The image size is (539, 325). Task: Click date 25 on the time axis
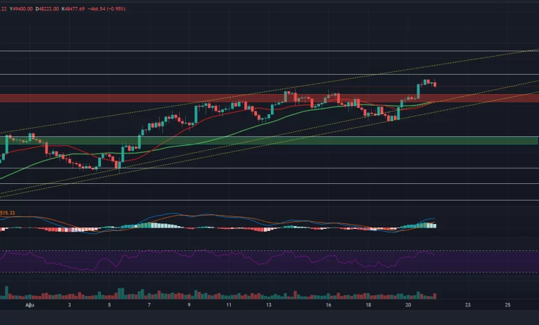[508, 304]
